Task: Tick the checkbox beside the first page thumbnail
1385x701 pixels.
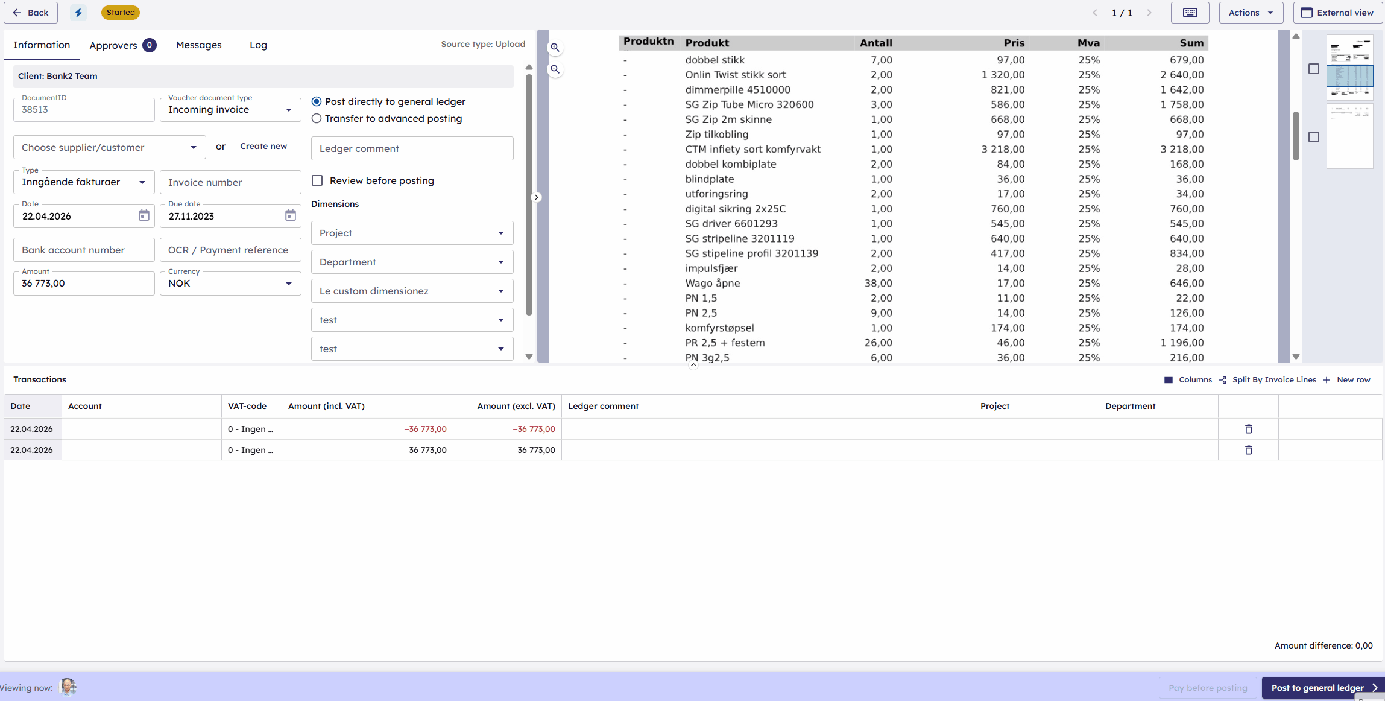Action: 1314,69
